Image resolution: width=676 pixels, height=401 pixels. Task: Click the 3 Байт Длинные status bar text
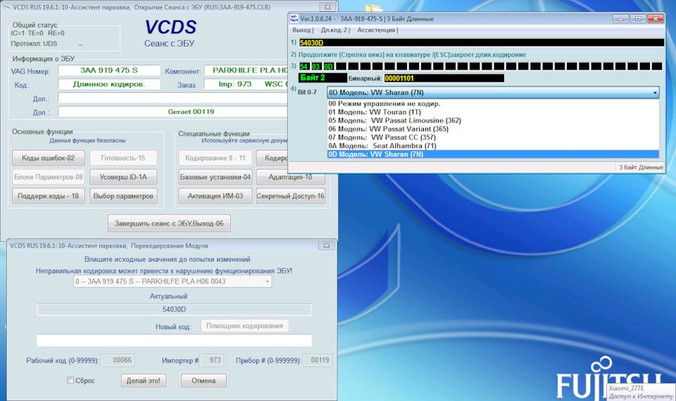click(641, 167)
